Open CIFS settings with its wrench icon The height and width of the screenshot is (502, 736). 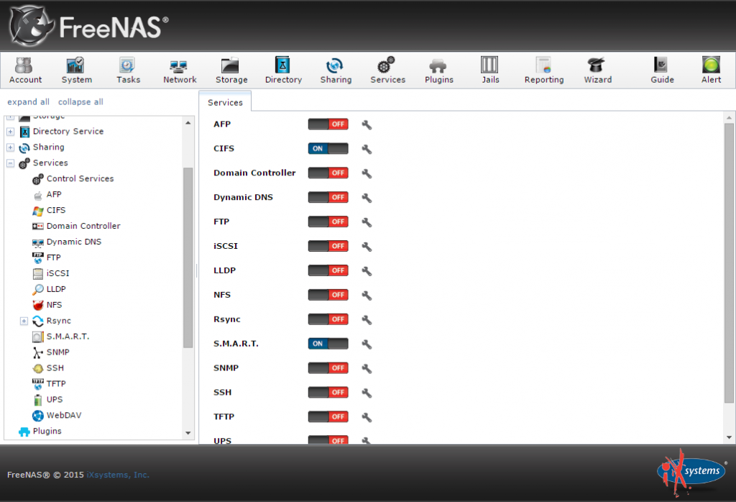(367, 148)
